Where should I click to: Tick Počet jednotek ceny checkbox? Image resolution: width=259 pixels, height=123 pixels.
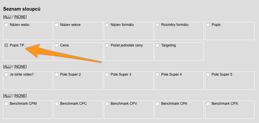pyautogui.click(x=107, y=46)
